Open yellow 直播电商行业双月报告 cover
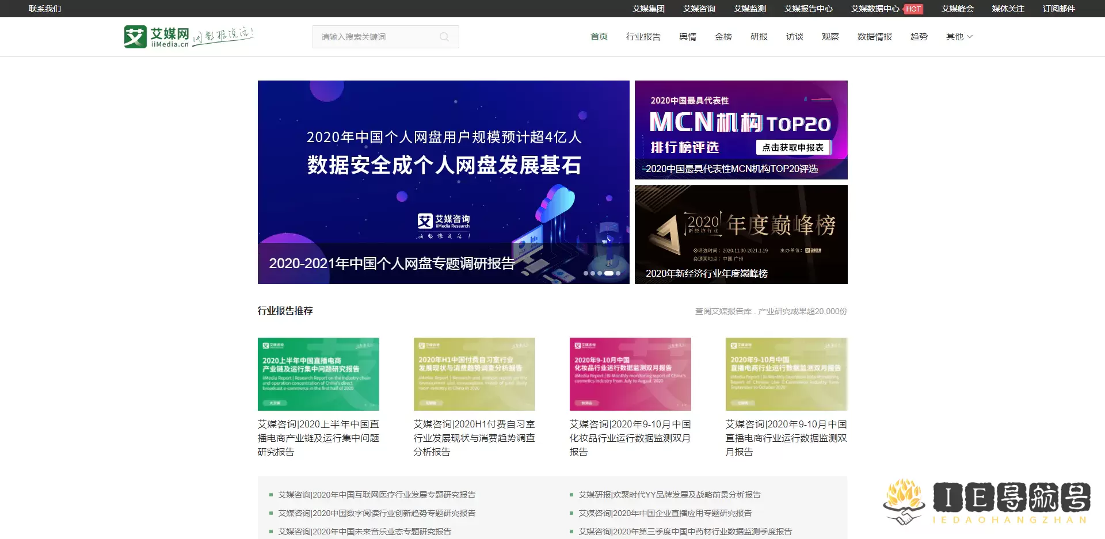The height and width of the screenshot is (539, 1105). pyautogui.click(x=786, y=374)
